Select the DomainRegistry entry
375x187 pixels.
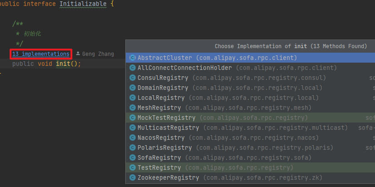(x=250, y=88)
